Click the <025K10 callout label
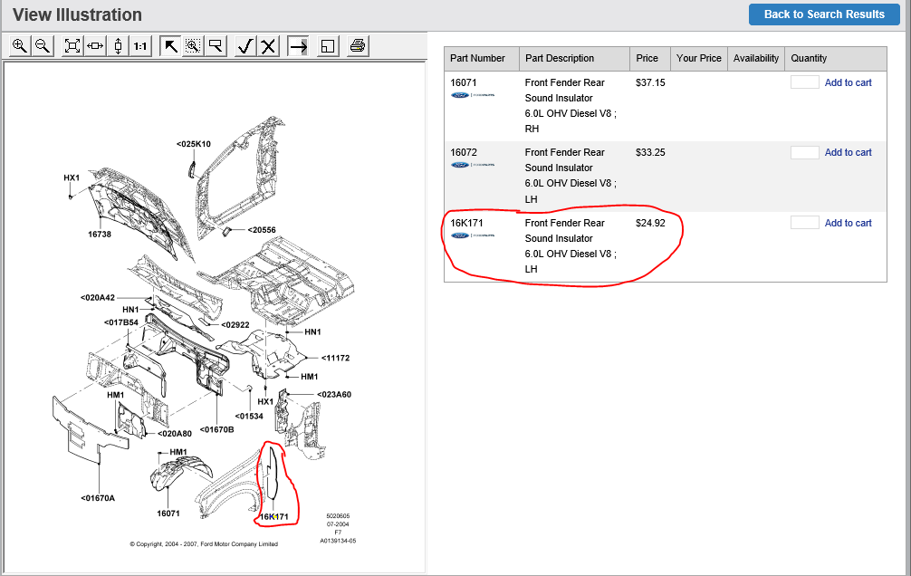 (x=194, y=144)
